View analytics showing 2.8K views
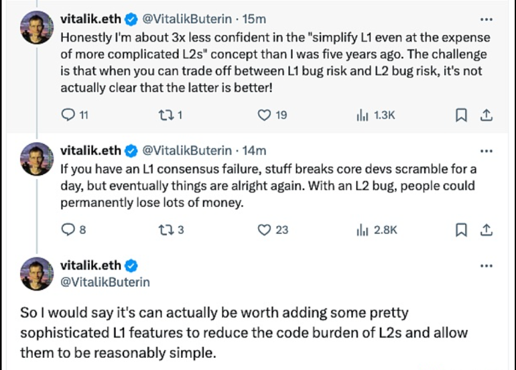This screenshot has height=370, width=516. tap(363, 230)
